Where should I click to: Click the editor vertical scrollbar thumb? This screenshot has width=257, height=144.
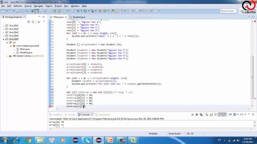pos(252,77)
